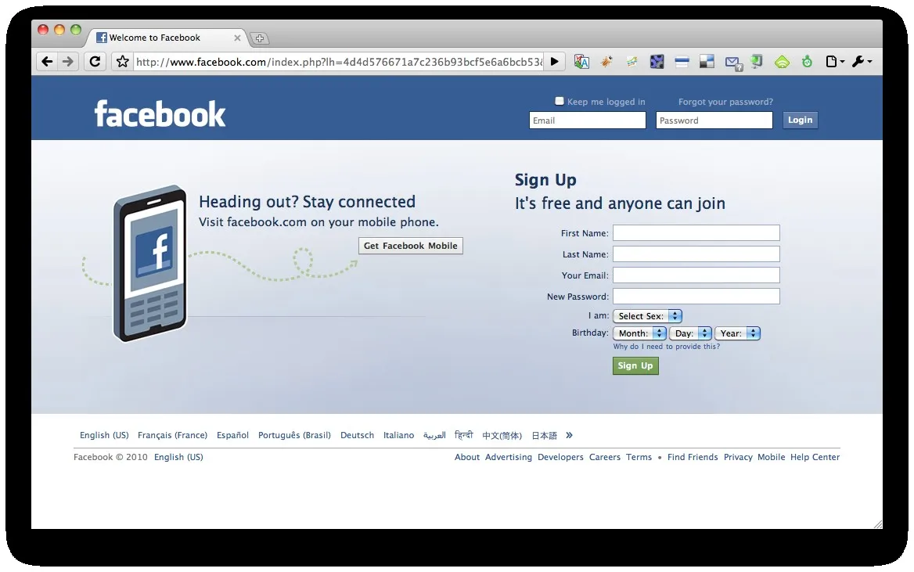Go back using the browser back arrow
Image resolution: width=914 pixels, height=572 pixels.
(x=47, y=61)
